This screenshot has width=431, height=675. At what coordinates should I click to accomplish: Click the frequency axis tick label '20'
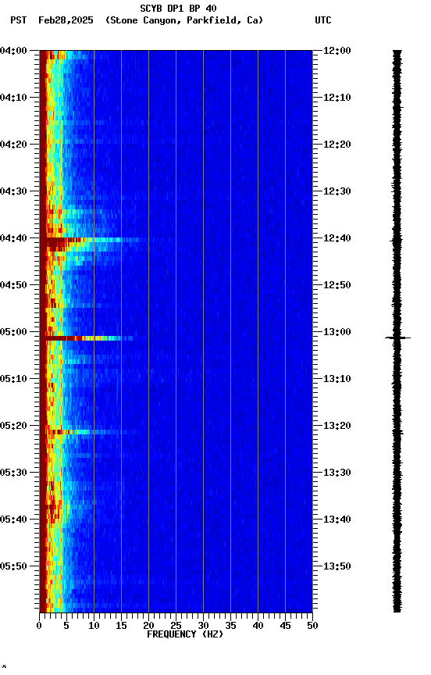pyautogui.click(x=148, y=626)
